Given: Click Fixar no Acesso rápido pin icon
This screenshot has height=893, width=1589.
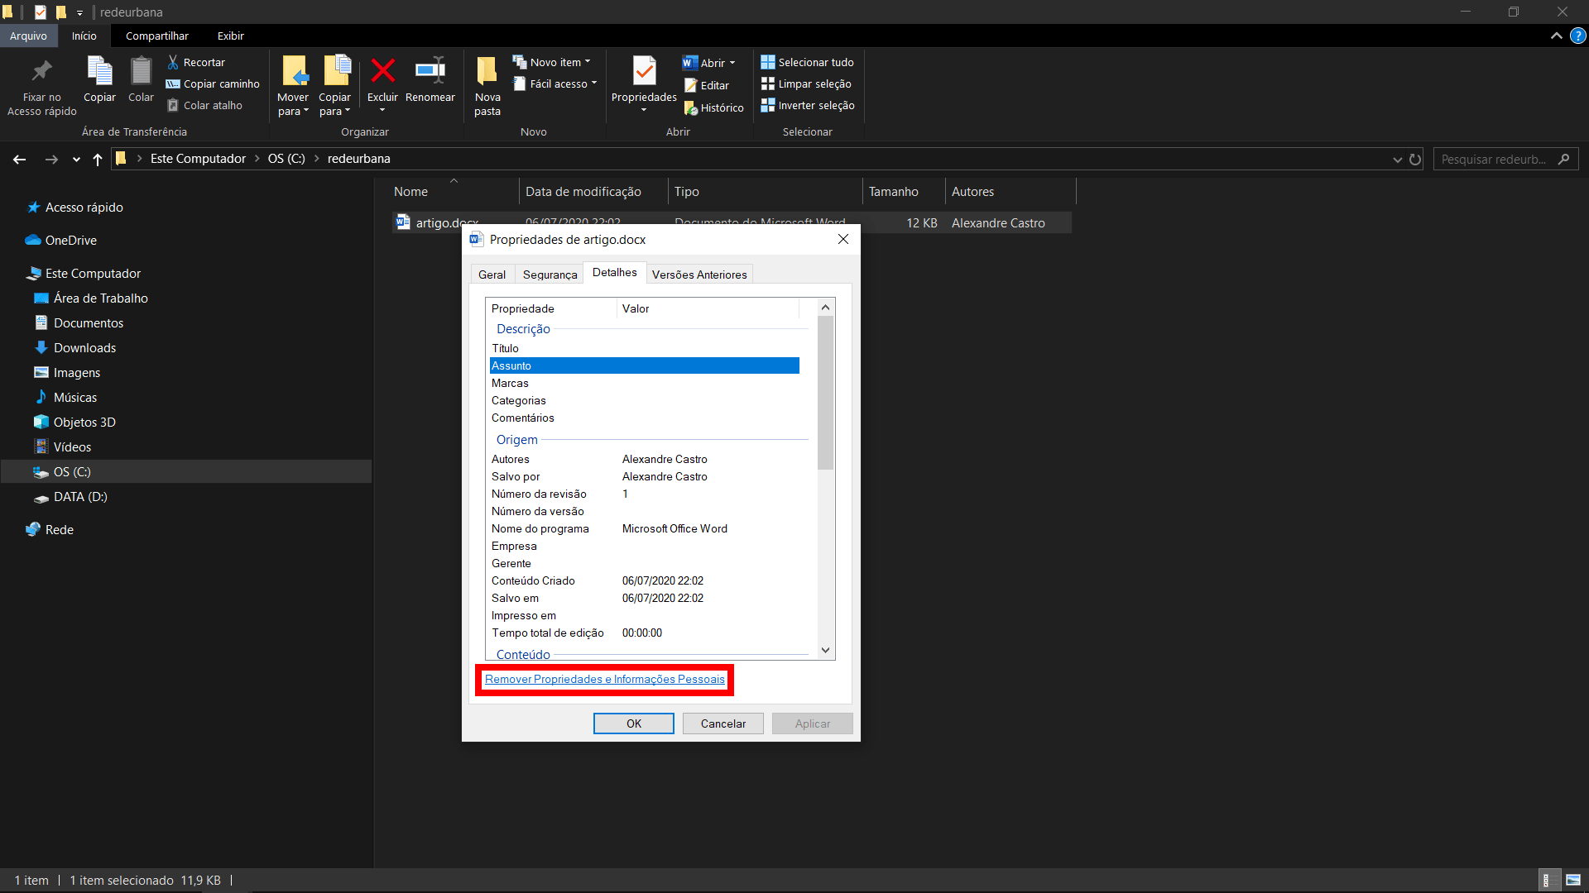Looking at the screenshot, I should point(41,71).
